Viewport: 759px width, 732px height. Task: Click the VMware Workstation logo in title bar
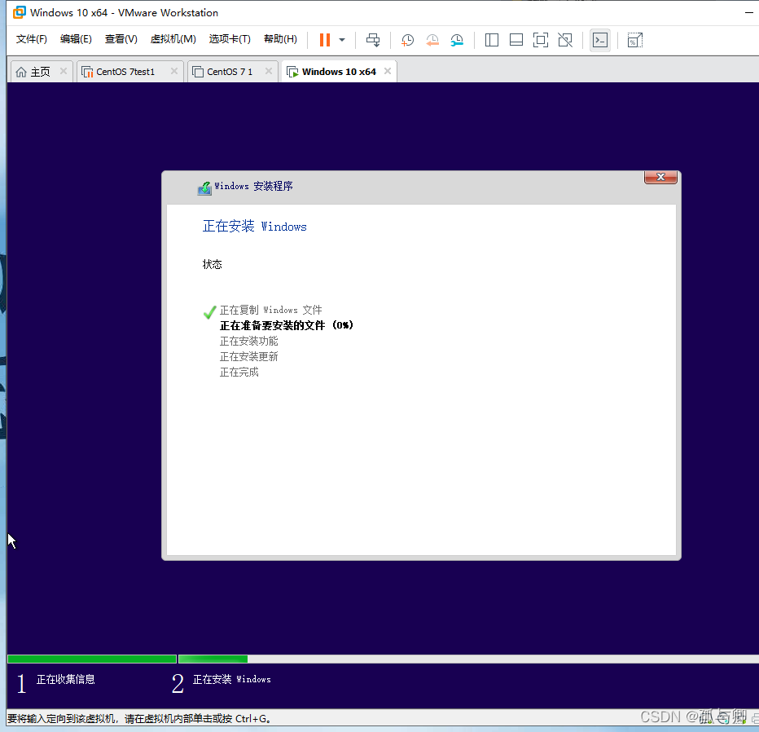20,12
